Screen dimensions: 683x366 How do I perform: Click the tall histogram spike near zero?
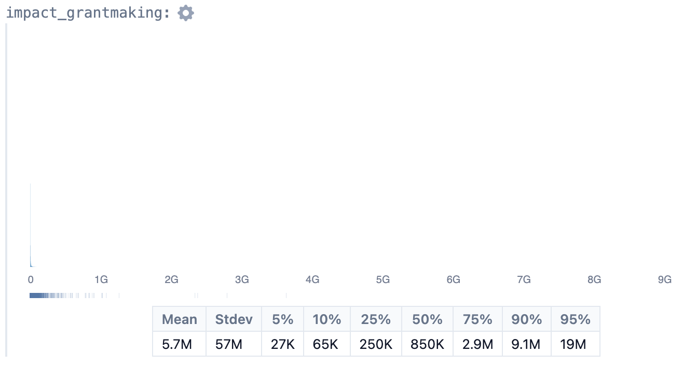coord(31,226)
